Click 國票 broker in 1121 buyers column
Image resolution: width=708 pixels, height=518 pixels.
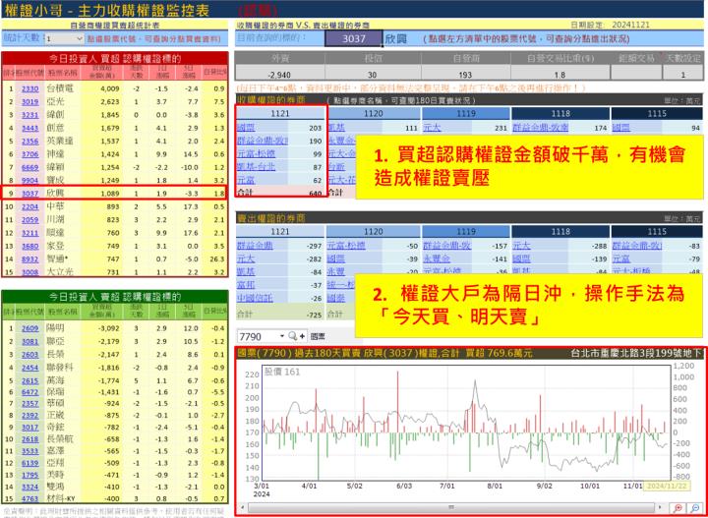point(246,128)
